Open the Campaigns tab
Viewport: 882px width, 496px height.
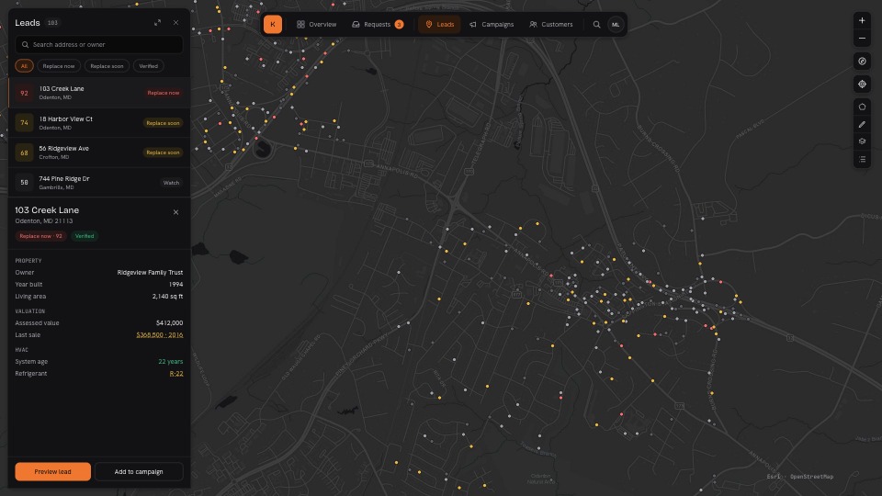click(x=492, y=25)
